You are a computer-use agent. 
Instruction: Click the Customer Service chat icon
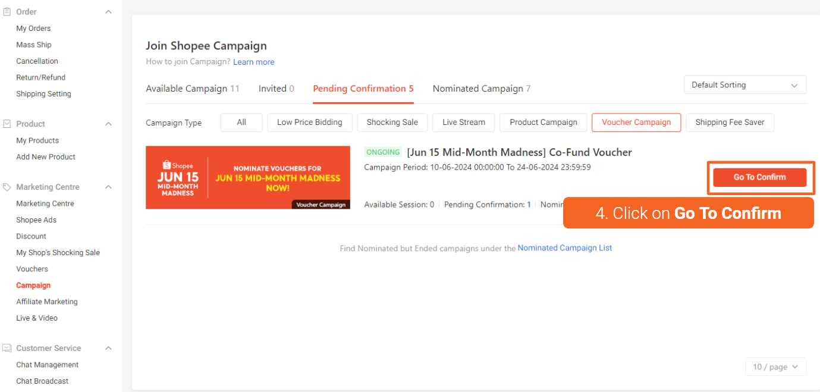[x=7, y=347]
